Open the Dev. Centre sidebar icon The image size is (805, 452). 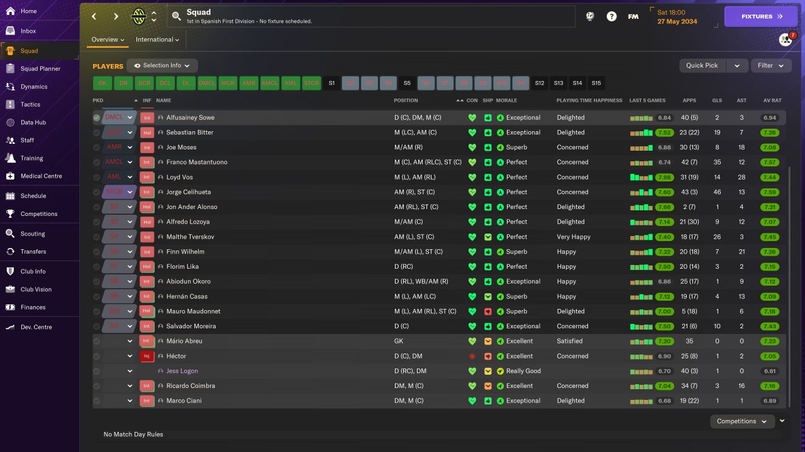[10, 327]
